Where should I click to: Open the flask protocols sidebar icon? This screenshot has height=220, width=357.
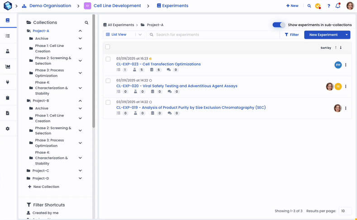pyautogui.click(x=8, y=51)
